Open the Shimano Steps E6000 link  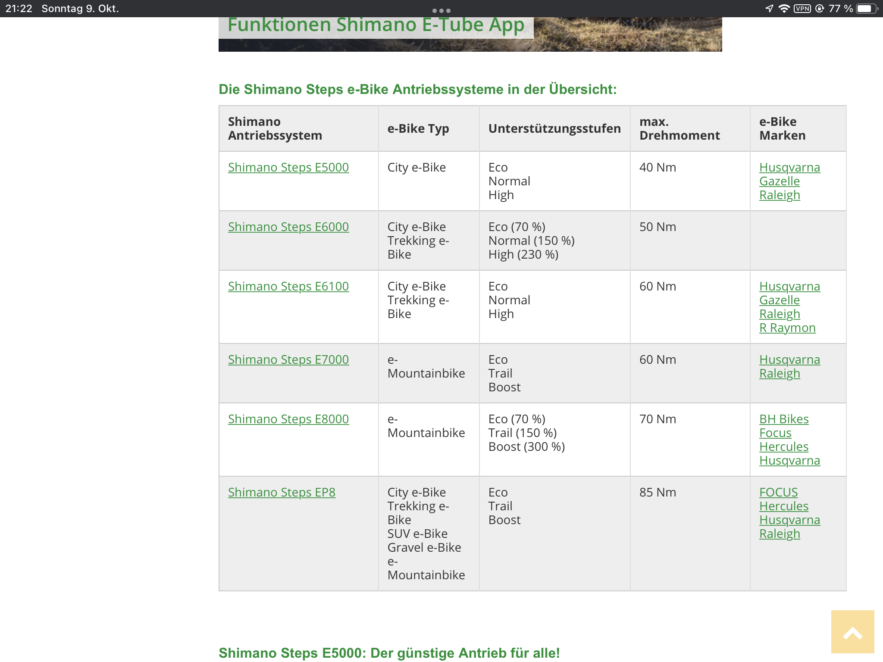click(288, 227)
